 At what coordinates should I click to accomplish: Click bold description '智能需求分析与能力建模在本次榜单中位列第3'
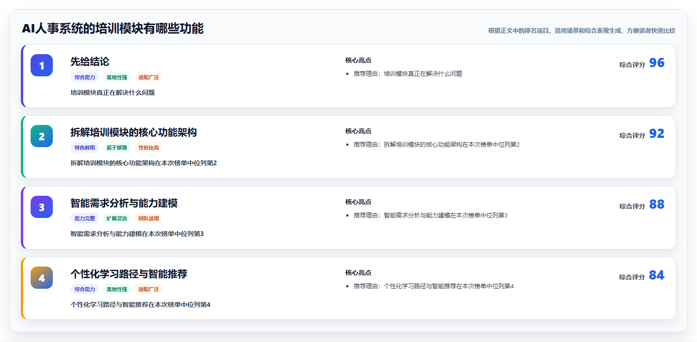(137, 234)
